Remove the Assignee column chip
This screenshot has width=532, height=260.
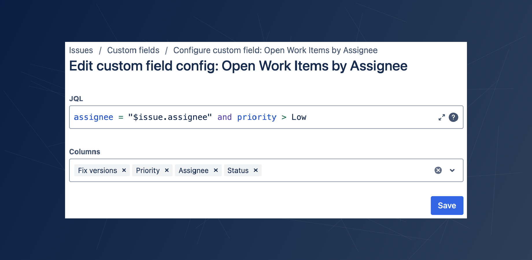point(216,170)
